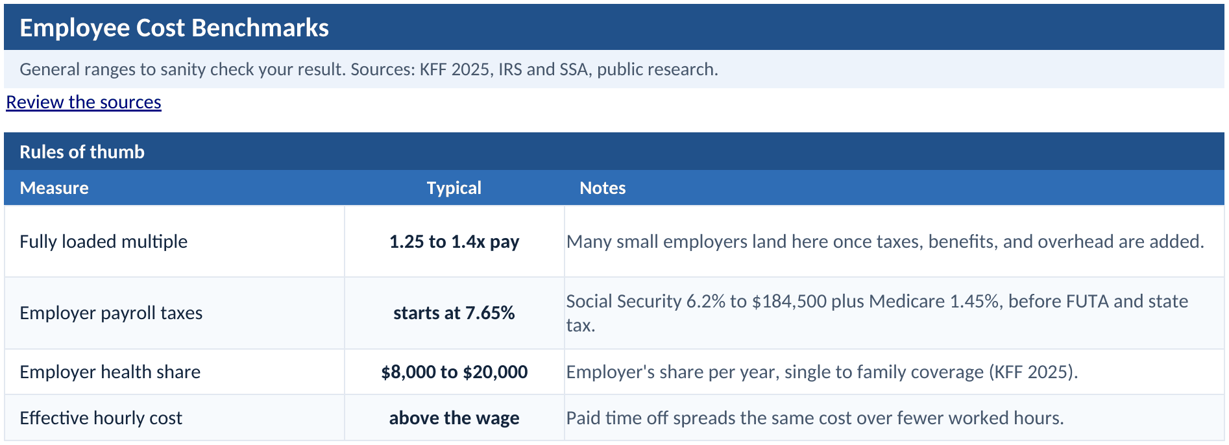The image size is (1229, 445).
Task: Click the Employer's share per year note
Action: coord(822,372)
